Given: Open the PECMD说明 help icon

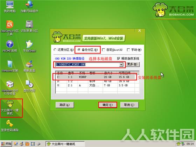Looking at the screenshot, I should (10, 46).
